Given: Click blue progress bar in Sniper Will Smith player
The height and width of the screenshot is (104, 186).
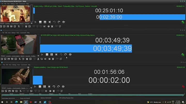Looking at the screenshot, I should coord(86,48).
